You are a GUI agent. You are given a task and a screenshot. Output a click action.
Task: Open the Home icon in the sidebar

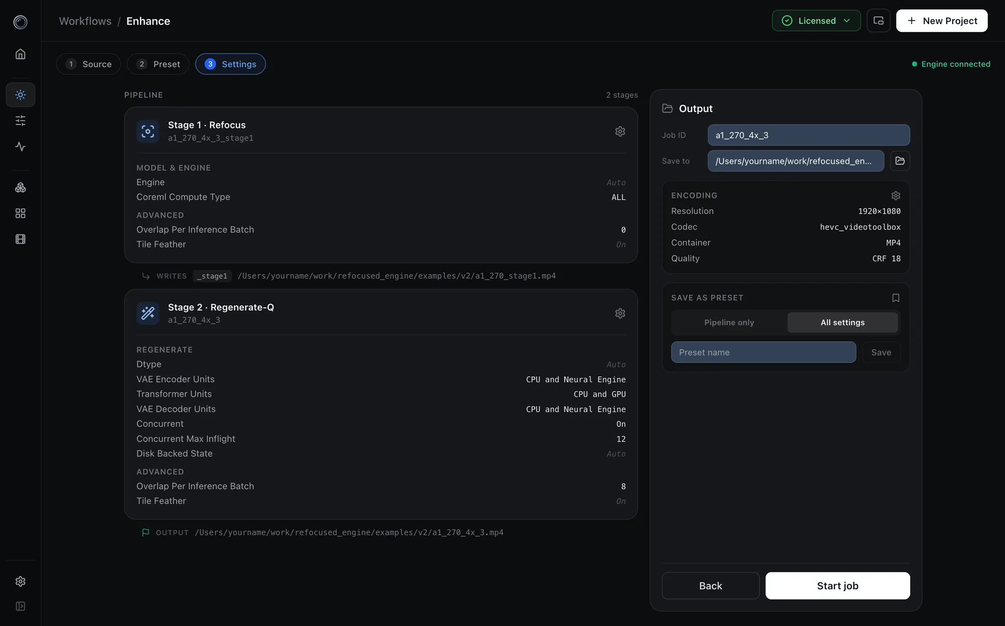[x=20, y=54]
